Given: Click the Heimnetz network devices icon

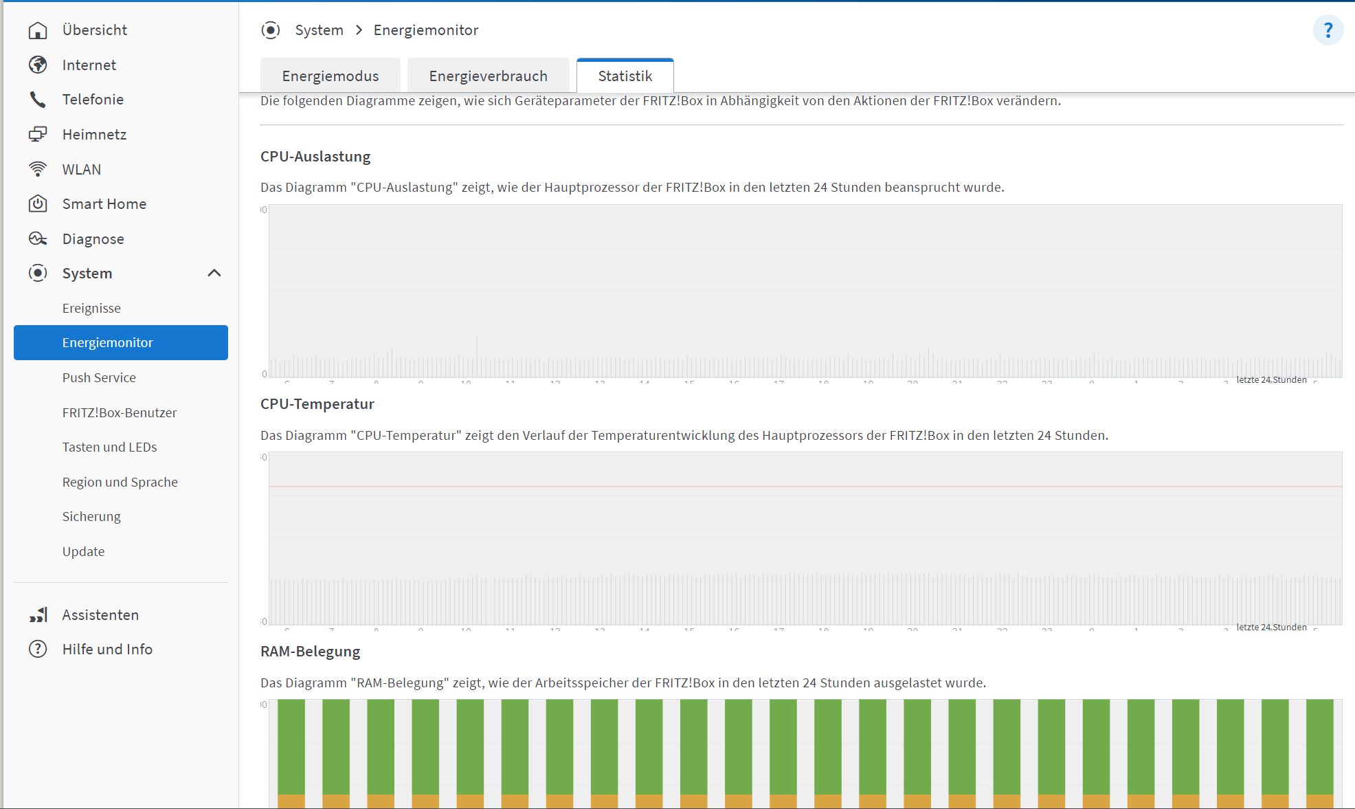Looking at the screenshot, I should pos(38,134).
